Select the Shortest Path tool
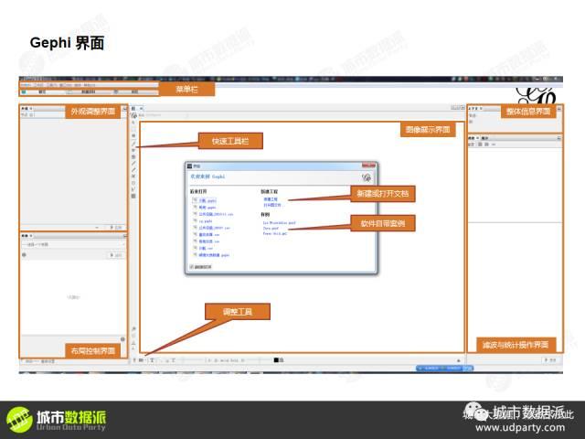 pos(133,177)
